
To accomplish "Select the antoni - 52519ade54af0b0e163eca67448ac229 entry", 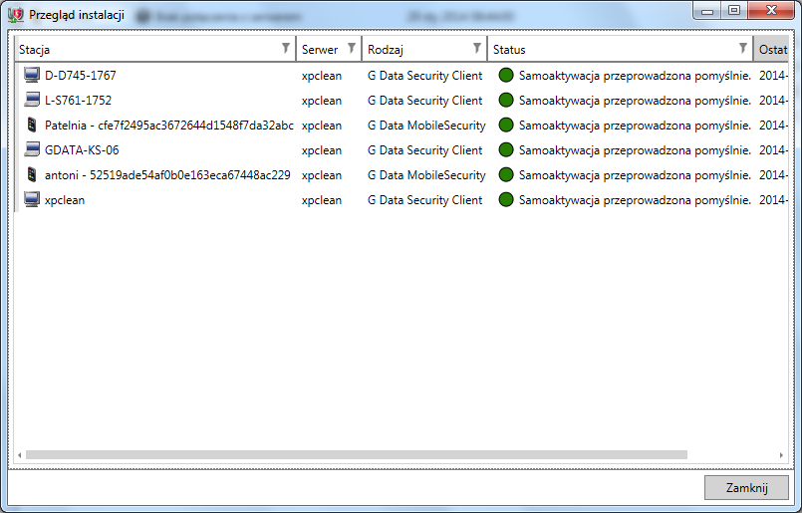I will (x=167, y=174).
